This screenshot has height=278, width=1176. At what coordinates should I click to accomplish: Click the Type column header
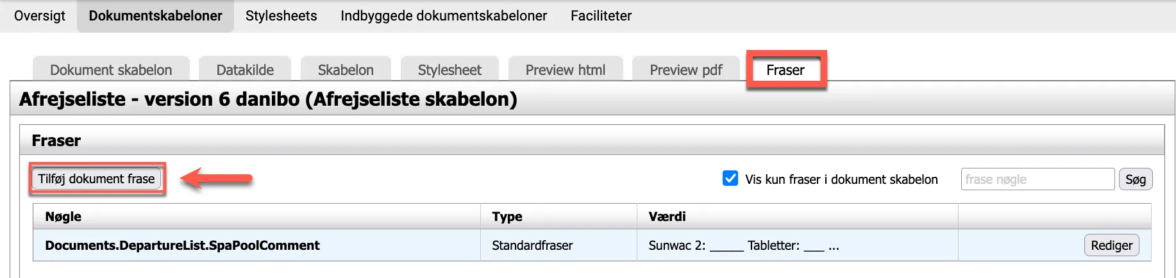coord(507,217)
